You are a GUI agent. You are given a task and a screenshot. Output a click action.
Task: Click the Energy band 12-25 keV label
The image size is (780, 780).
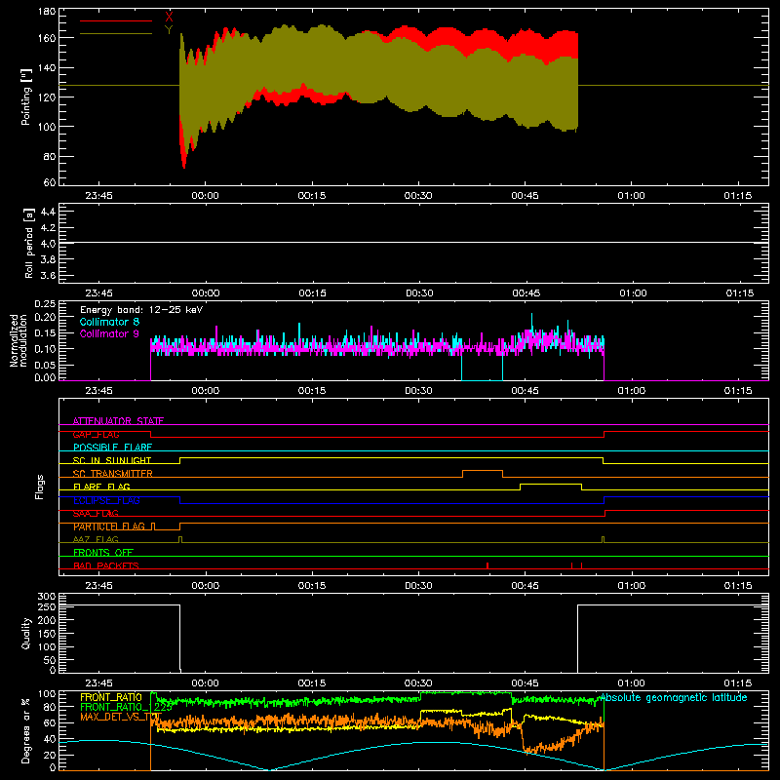(x=141, y=310)
